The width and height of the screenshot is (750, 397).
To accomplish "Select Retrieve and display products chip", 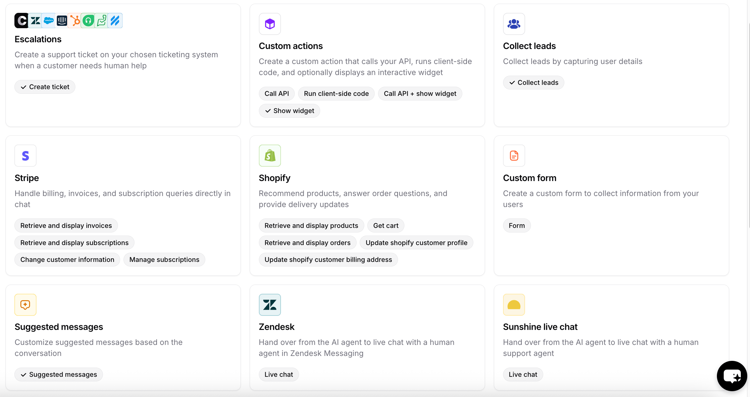I will tap(311, 226).
